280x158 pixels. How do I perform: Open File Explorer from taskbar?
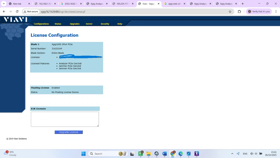pyautogui.click(x=148, y=154)
